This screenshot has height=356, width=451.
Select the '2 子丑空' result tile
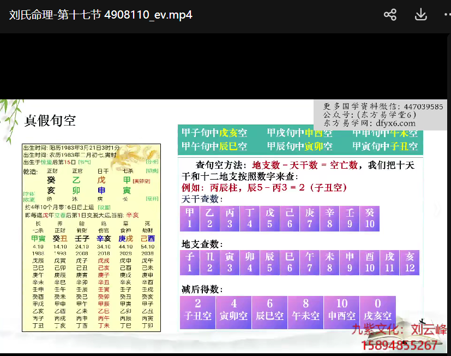click(197, 310)
